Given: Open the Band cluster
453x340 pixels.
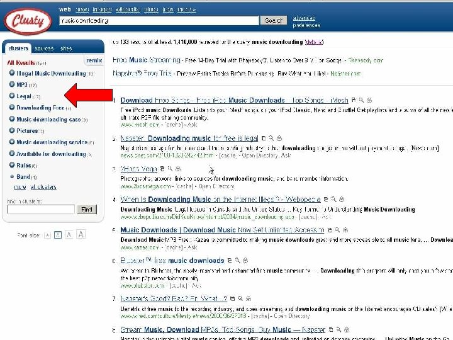Looking at the screenshot, I should click(23, 177).
